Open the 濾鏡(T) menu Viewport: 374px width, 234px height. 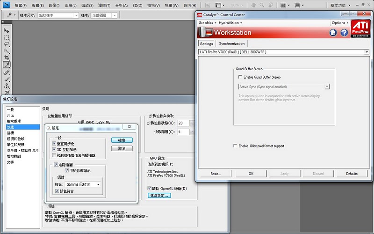point(104,5)
